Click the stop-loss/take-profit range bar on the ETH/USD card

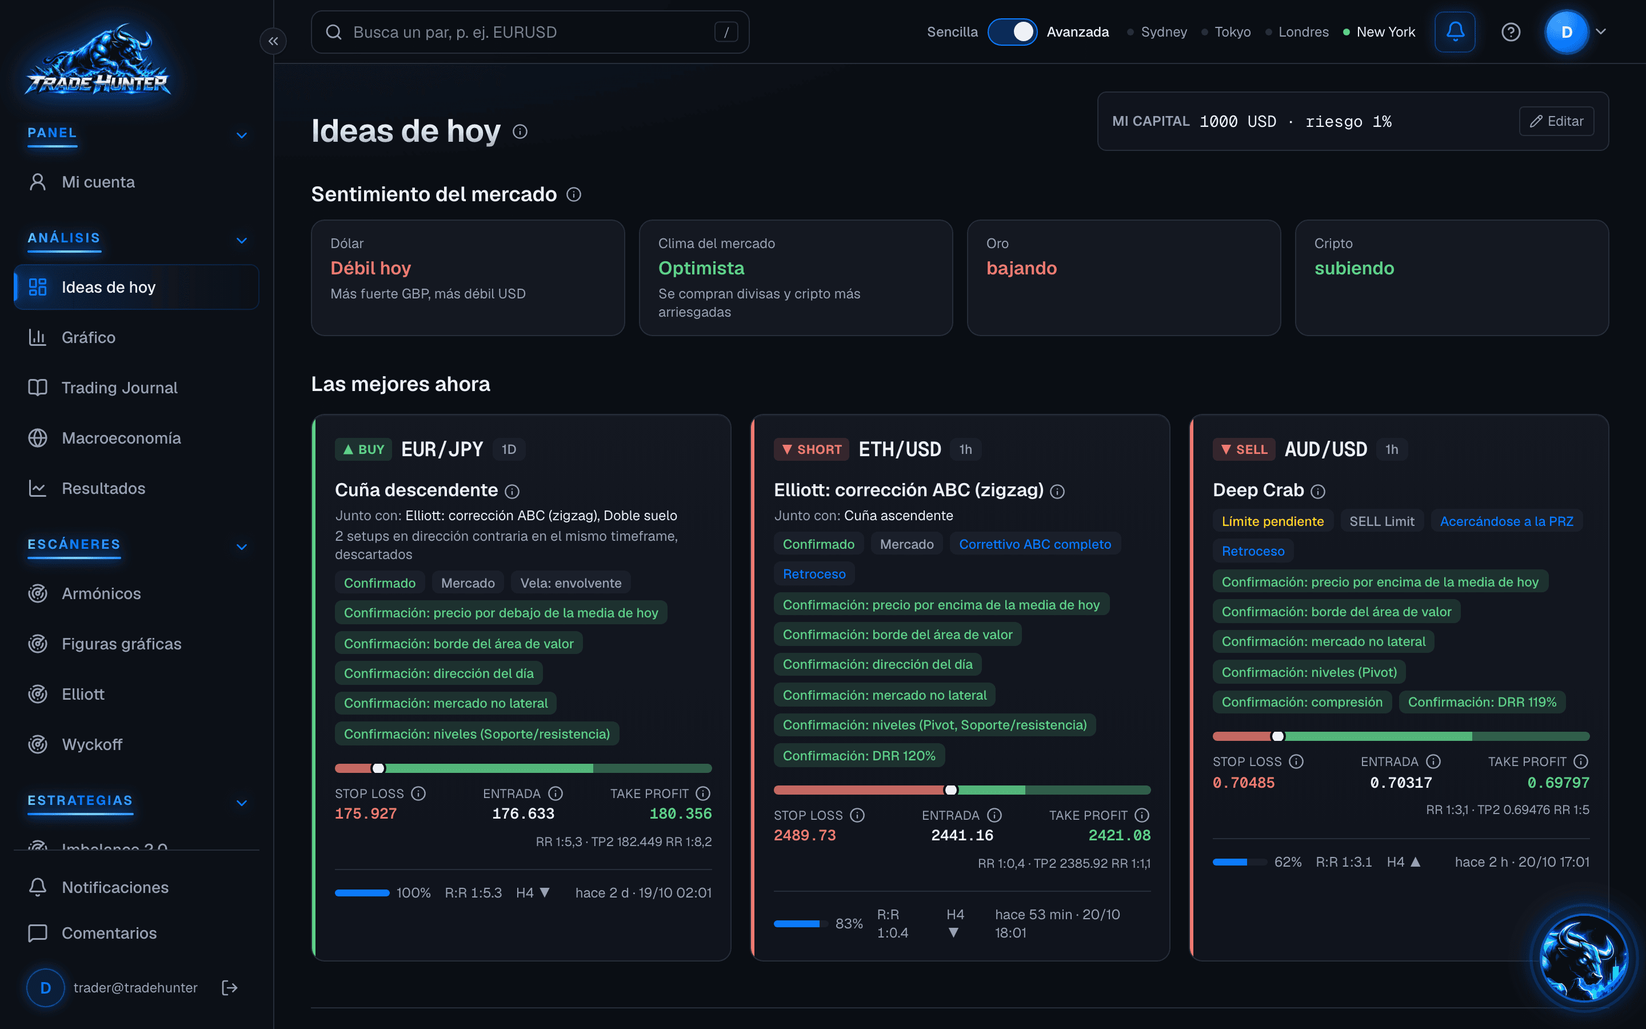point(962,790)
